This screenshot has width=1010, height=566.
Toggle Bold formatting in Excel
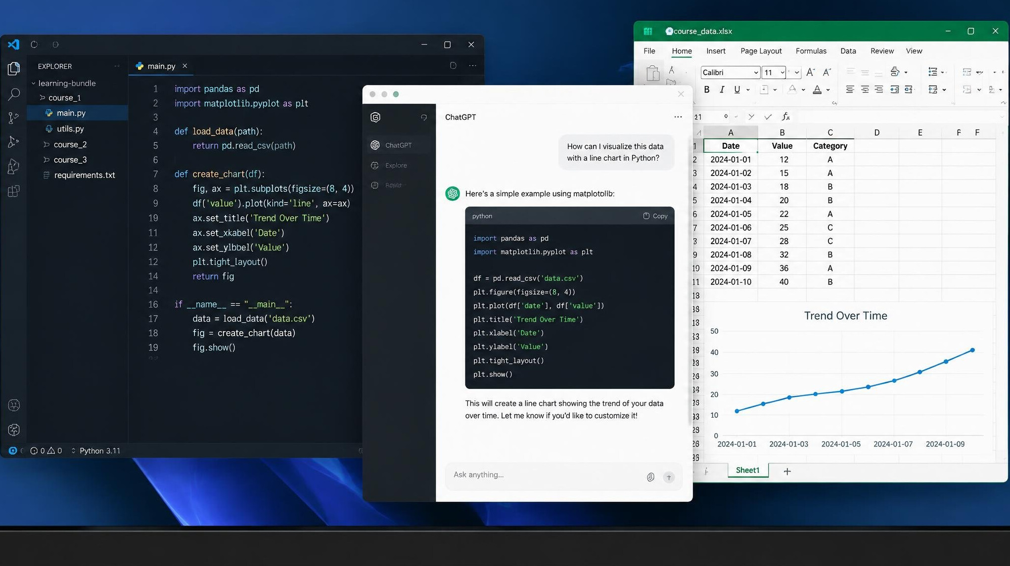(706, 89)
